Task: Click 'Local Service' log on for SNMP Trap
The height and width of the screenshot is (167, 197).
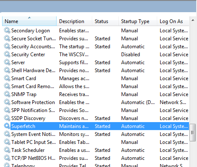Action: tap(174, 94)
